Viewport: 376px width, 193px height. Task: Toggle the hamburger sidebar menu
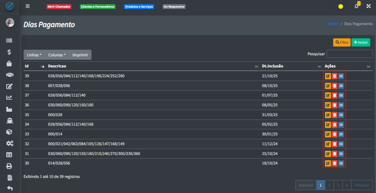coord(28,6)
